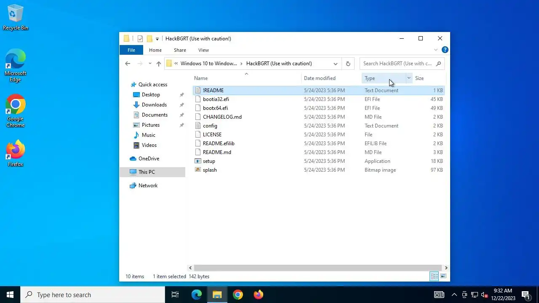Image resolution: width=539 pixels, height=303 pixels.
Task: Sort files by Date modified column
Action: click(320, 78)
